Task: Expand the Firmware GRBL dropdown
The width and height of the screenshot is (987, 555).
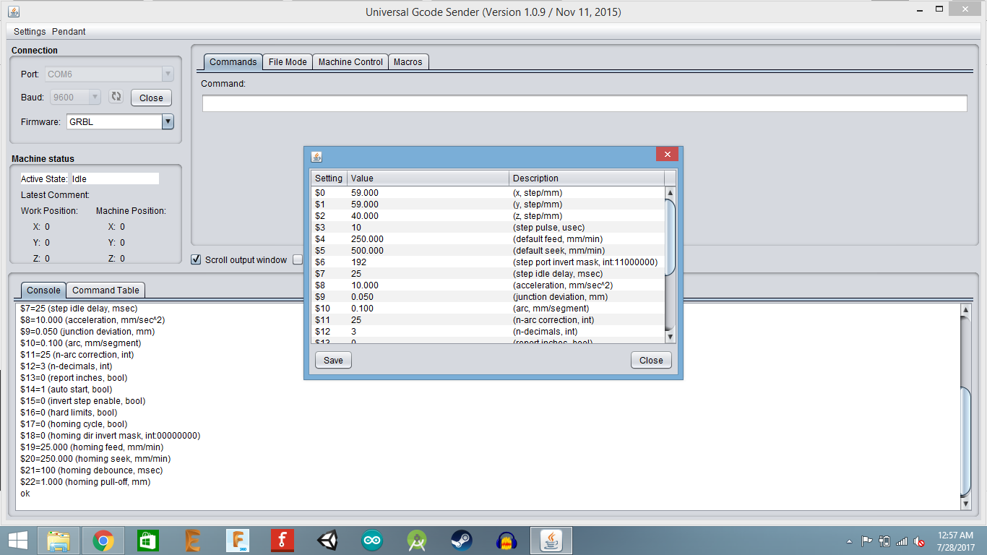Action: pyautogui.click(x=168, y=122)
